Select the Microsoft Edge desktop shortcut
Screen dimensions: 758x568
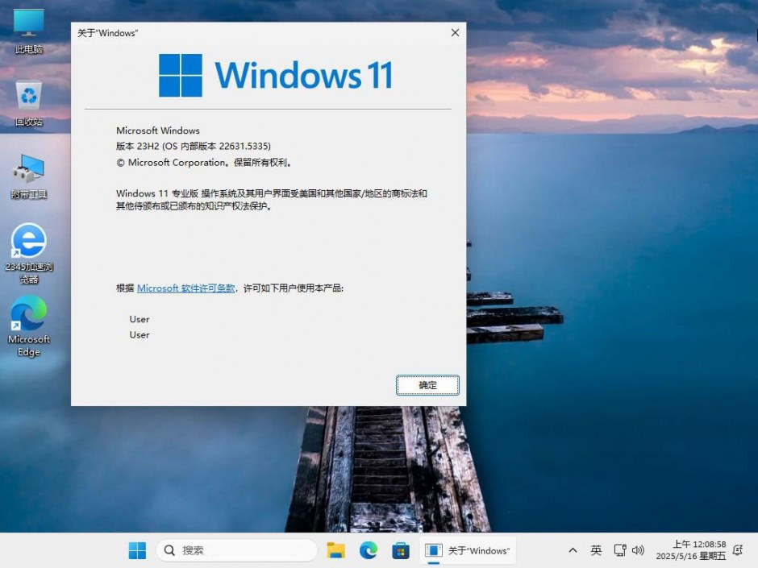point(28,326)
